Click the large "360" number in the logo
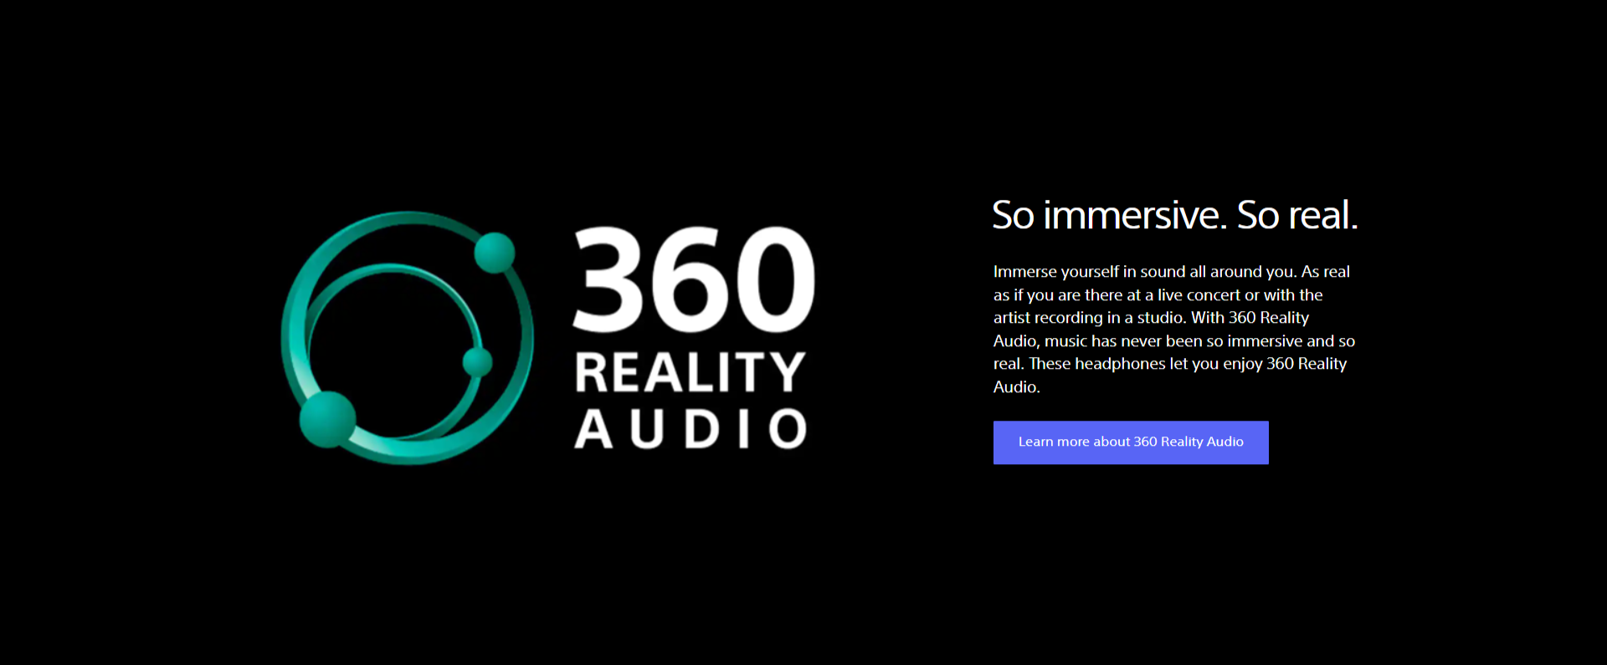 tap(693, 280)
